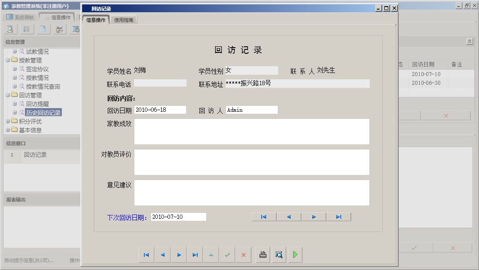Click the contact list toolbar icon
This screenshot has width=479, height=270.
click(26, 29)
